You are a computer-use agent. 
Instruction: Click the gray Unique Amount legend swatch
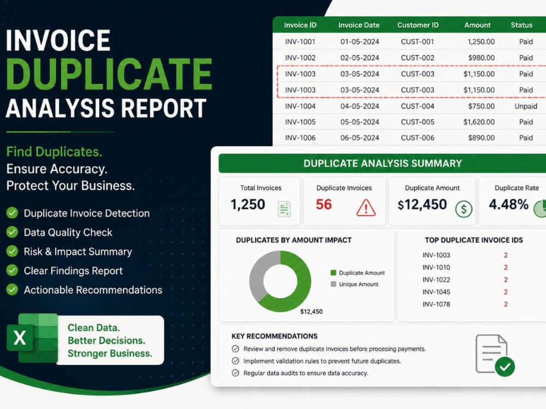pos(333,284)
